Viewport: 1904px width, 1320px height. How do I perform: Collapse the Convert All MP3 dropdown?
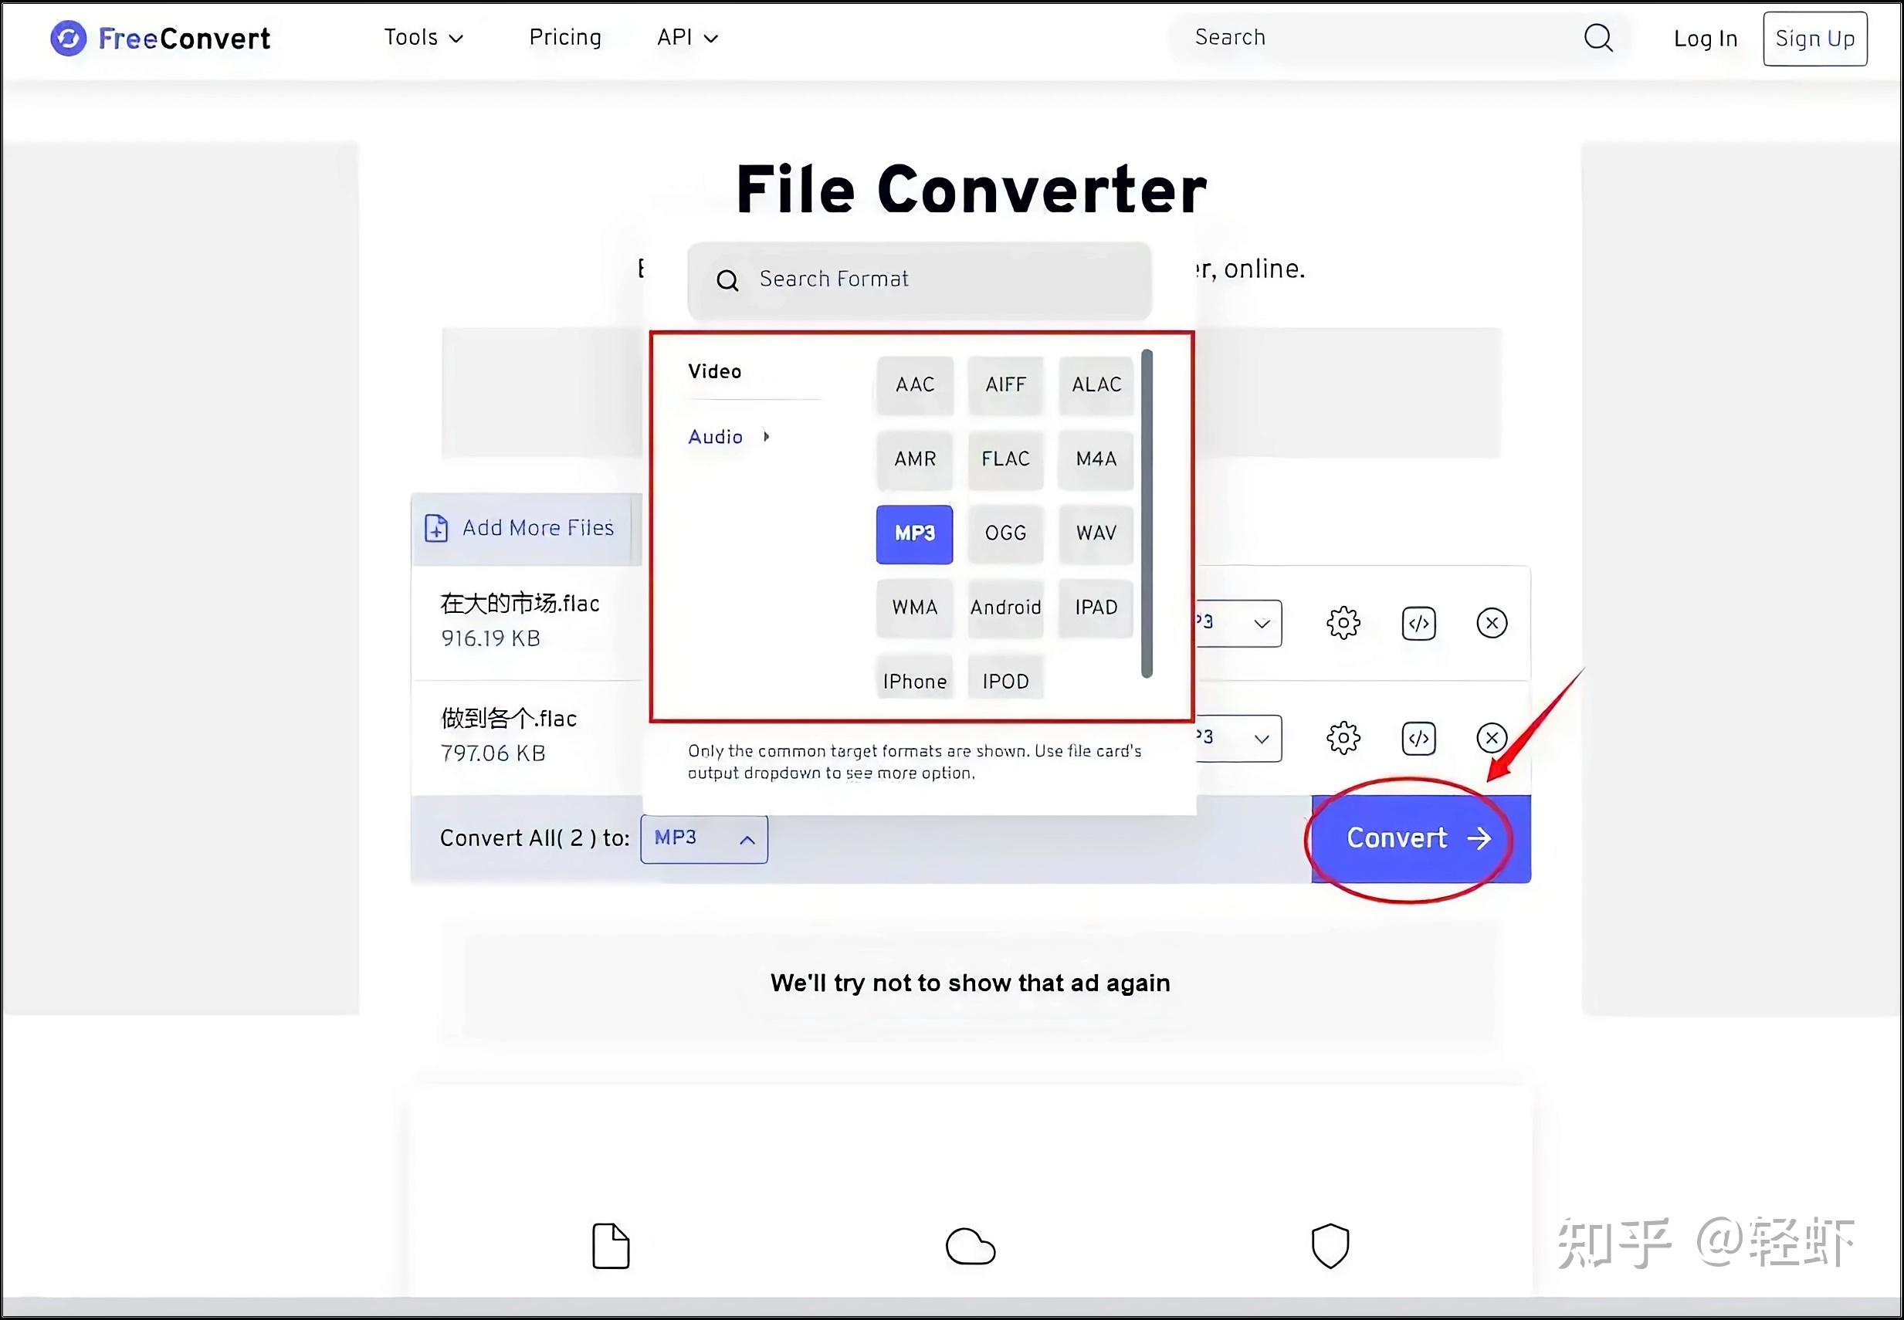(704, 838)
